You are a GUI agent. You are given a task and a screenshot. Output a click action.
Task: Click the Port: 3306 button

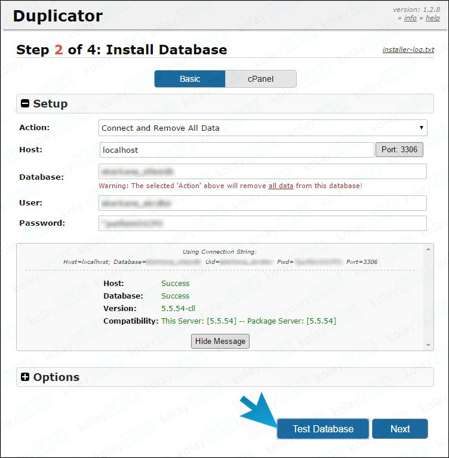point(399,149)
